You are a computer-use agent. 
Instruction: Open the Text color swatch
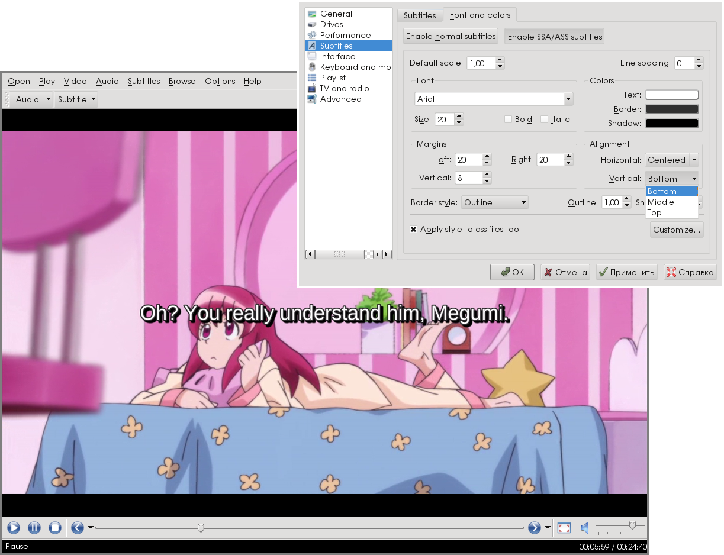tap(672, 95)
